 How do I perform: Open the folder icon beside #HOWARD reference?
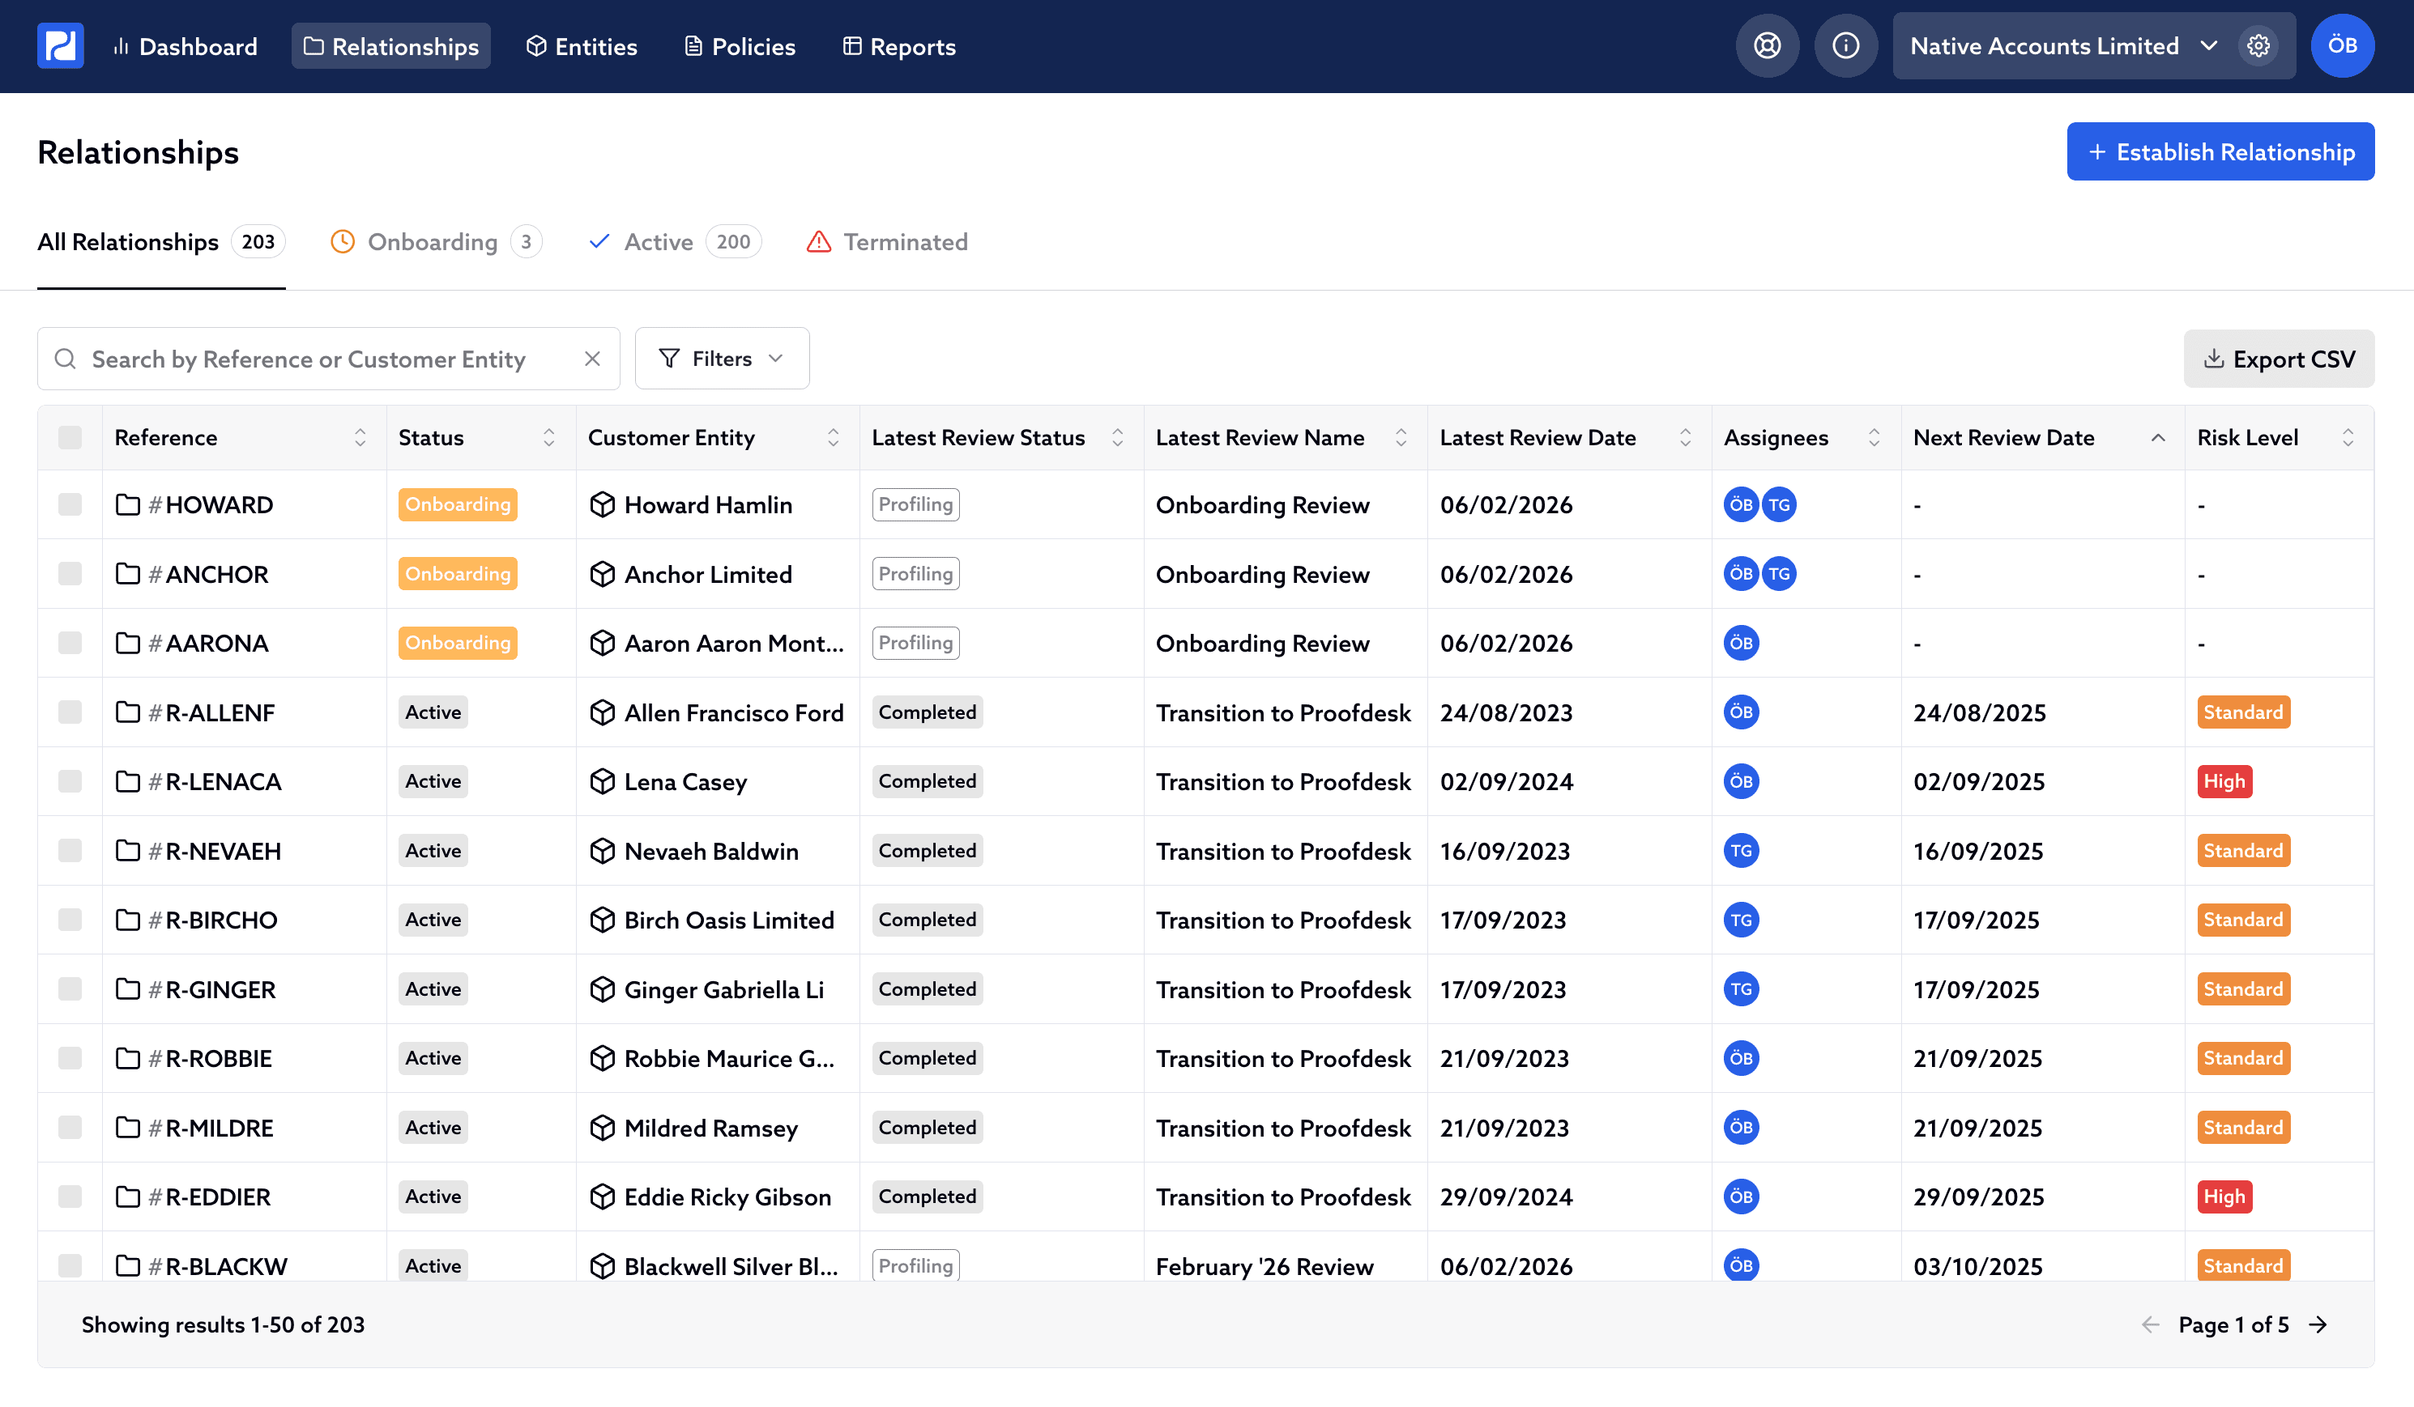130,504
